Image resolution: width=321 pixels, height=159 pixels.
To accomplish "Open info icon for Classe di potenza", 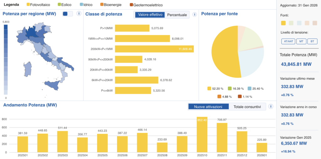I will (195, 14).
